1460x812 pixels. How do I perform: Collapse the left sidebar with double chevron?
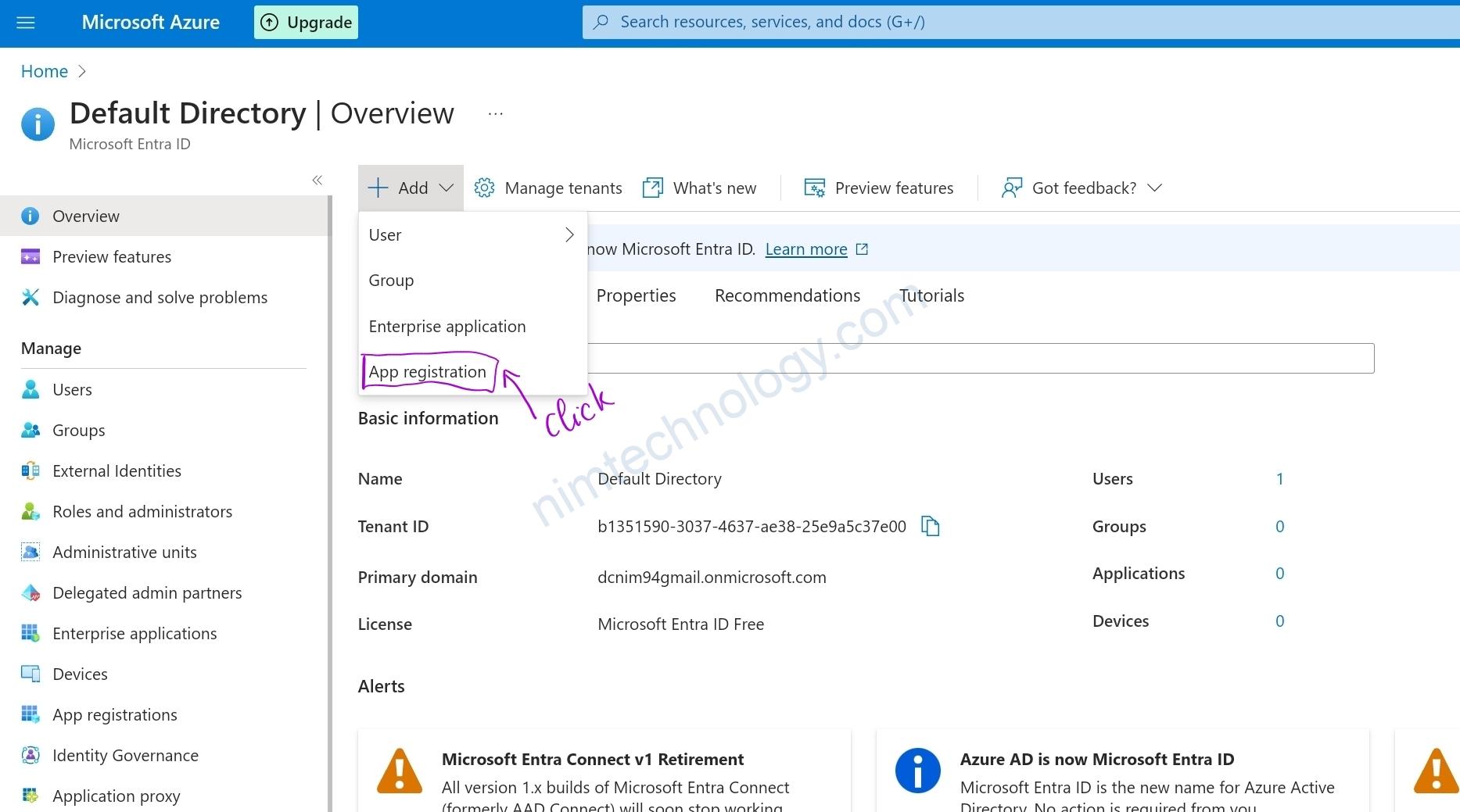(x=317, y=181)
